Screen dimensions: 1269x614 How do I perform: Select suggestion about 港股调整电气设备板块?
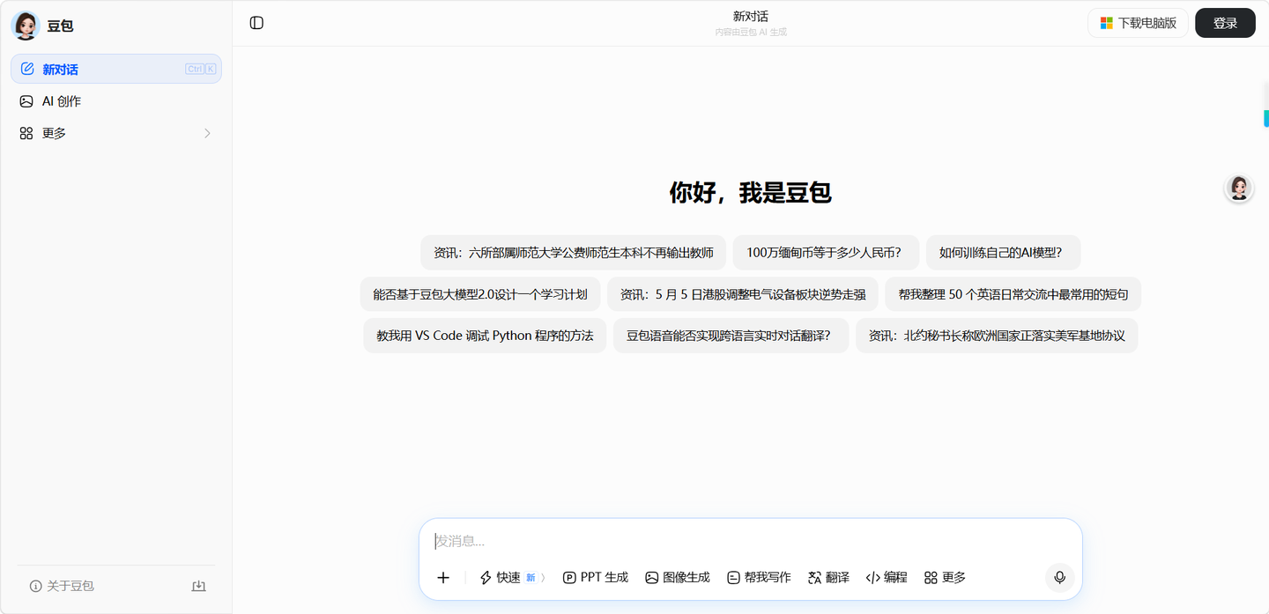(743, 294)
